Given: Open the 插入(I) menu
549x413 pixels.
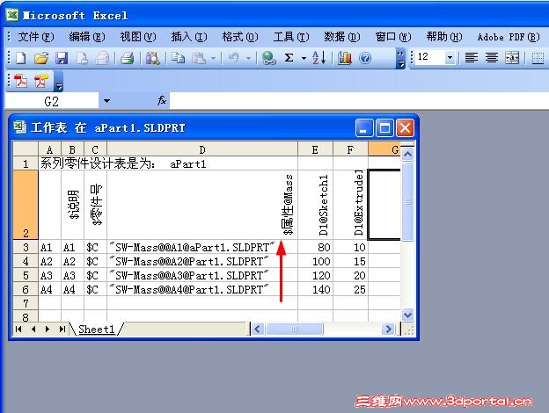Looking at the screenshot, I should [x=189, y=37].
